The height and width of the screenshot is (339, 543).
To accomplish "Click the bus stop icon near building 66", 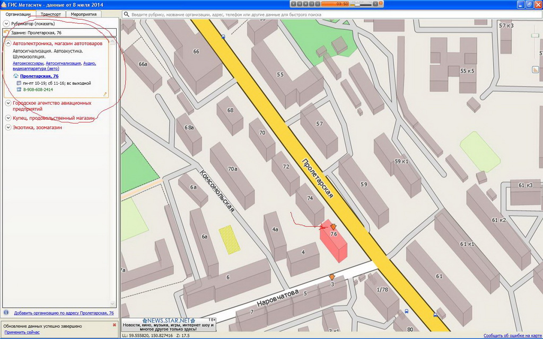I will coord(223,37).
